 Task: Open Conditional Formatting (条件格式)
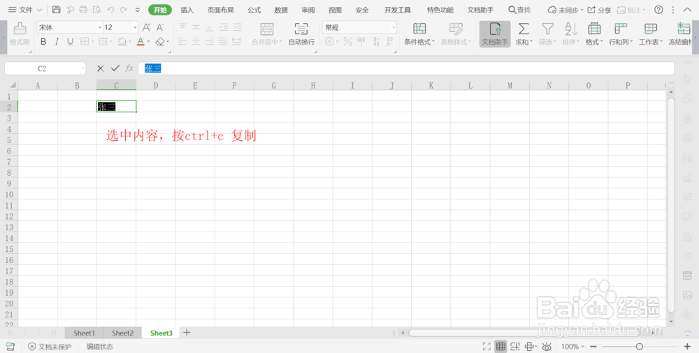[419, 34]
